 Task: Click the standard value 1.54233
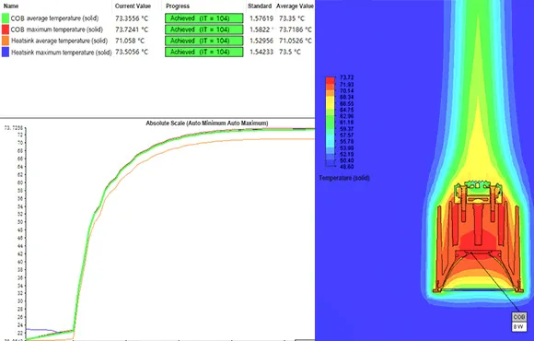point(261,52)
